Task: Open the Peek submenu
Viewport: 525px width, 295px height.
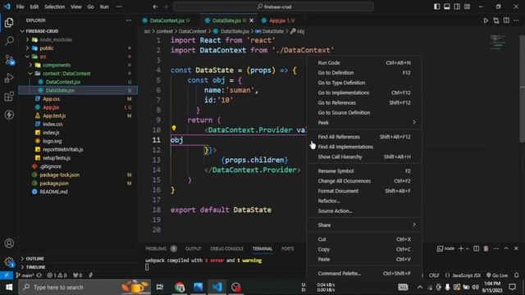Action: (364, 122)
